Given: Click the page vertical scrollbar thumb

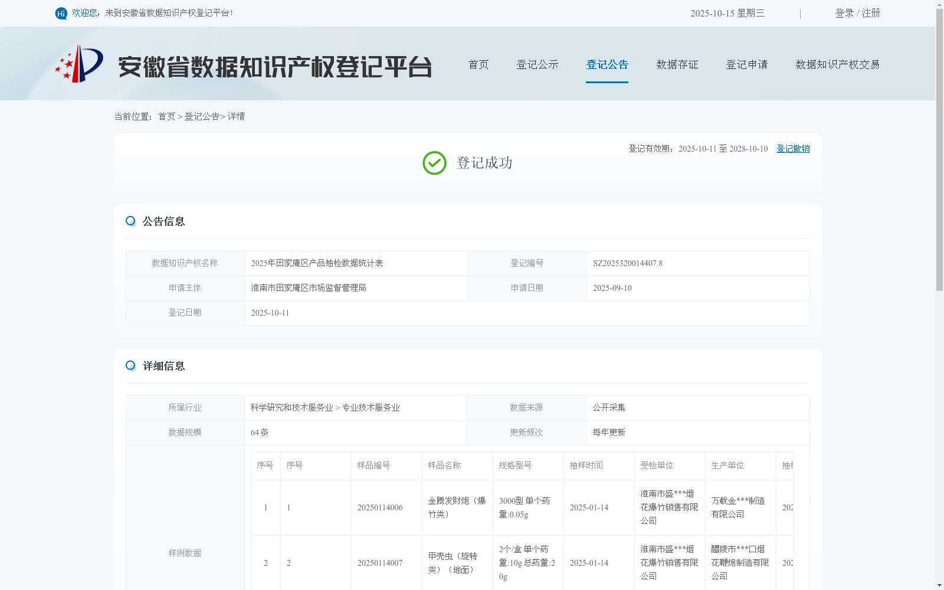Looking at the screenshot, I should tap(939, 150).
